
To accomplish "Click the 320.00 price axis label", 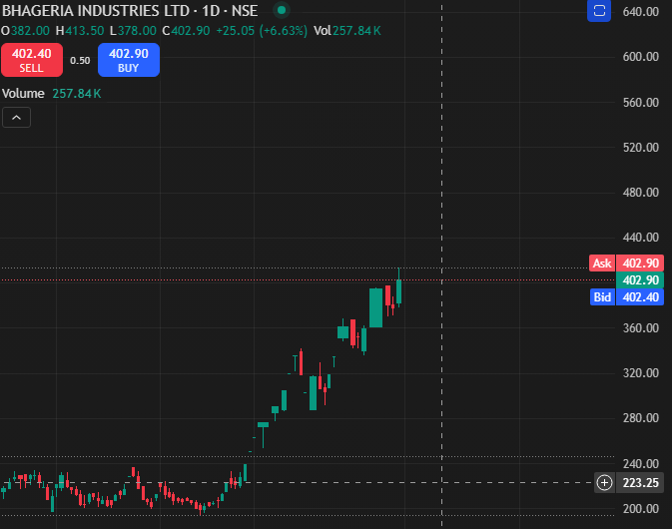I will coord(641,373).
